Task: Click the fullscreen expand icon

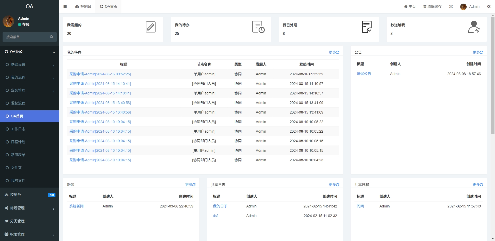Action: point(451,6)
